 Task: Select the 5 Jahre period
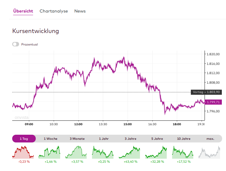pos(157,139)
